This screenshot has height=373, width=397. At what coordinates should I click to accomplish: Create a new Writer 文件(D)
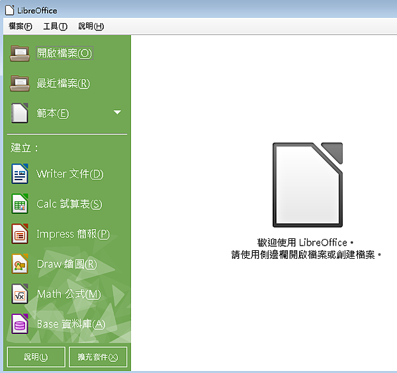click(70, 174)
